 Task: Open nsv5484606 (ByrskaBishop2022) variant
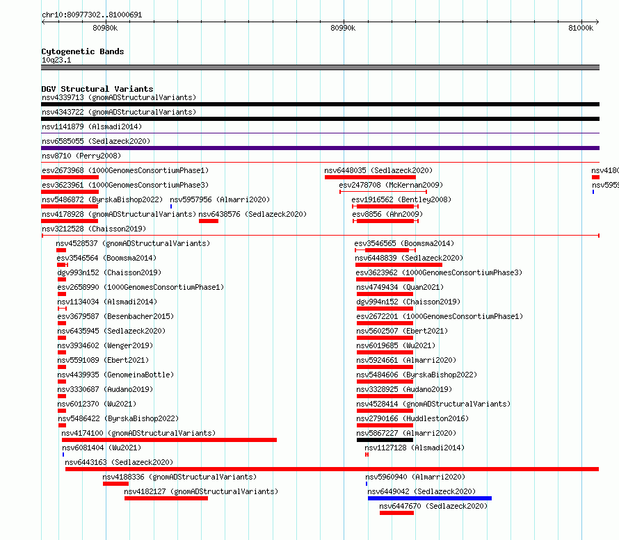[x=417, y=375]
